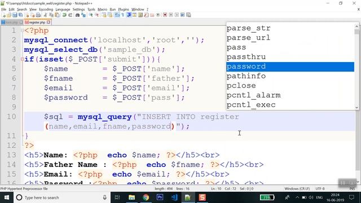Open Find with the binoculars icon
This screenshot has width=361, height=203.
[x=78, y=15]
